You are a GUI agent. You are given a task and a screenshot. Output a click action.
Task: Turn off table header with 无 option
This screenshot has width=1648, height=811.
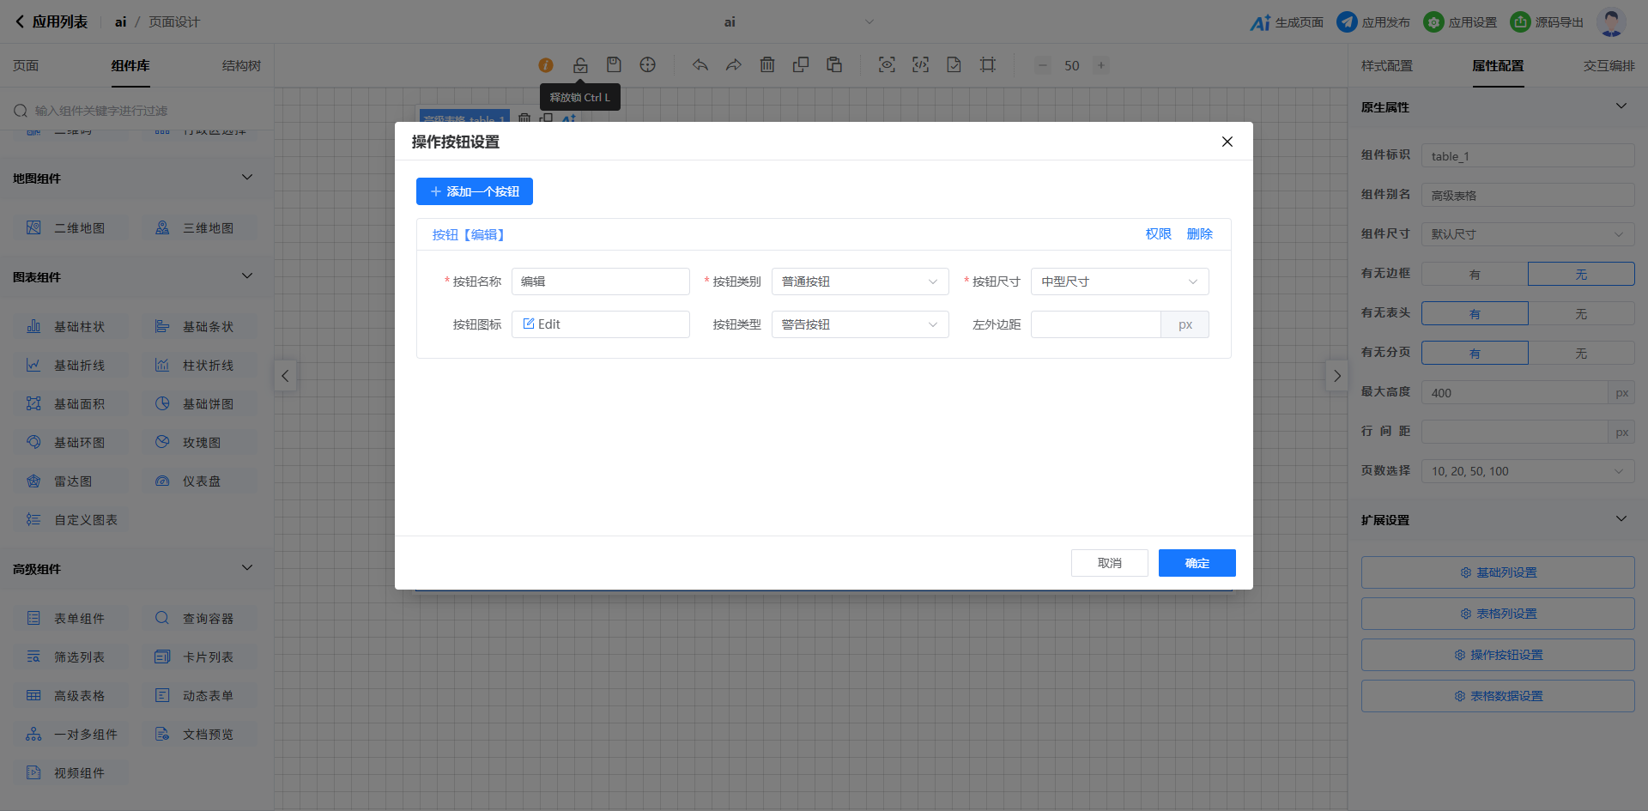coord(1580,314)
